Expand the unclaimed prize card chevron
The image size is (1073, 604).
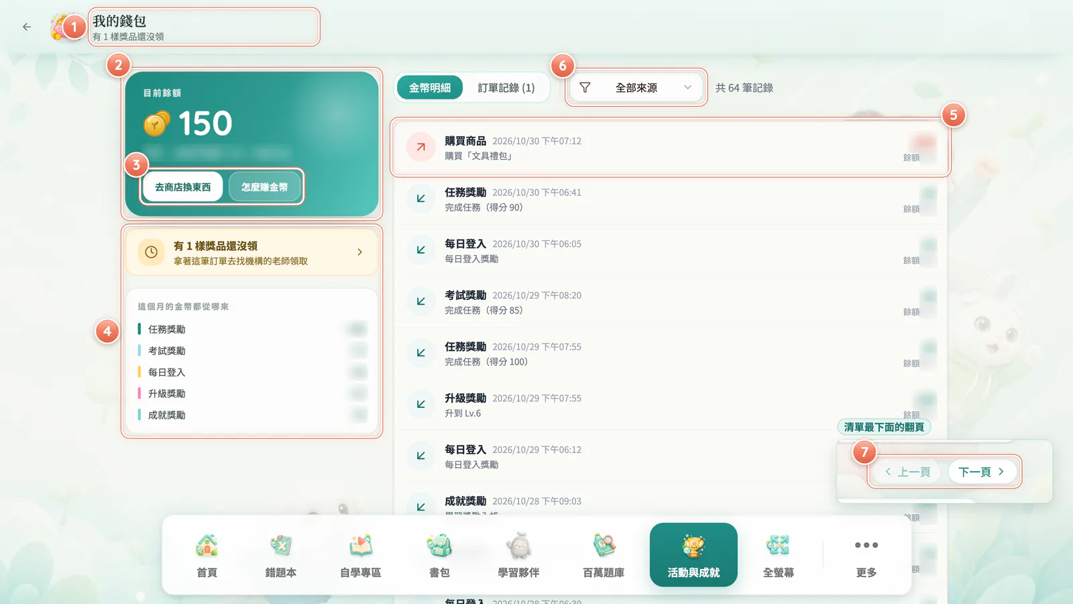point(359,252)
